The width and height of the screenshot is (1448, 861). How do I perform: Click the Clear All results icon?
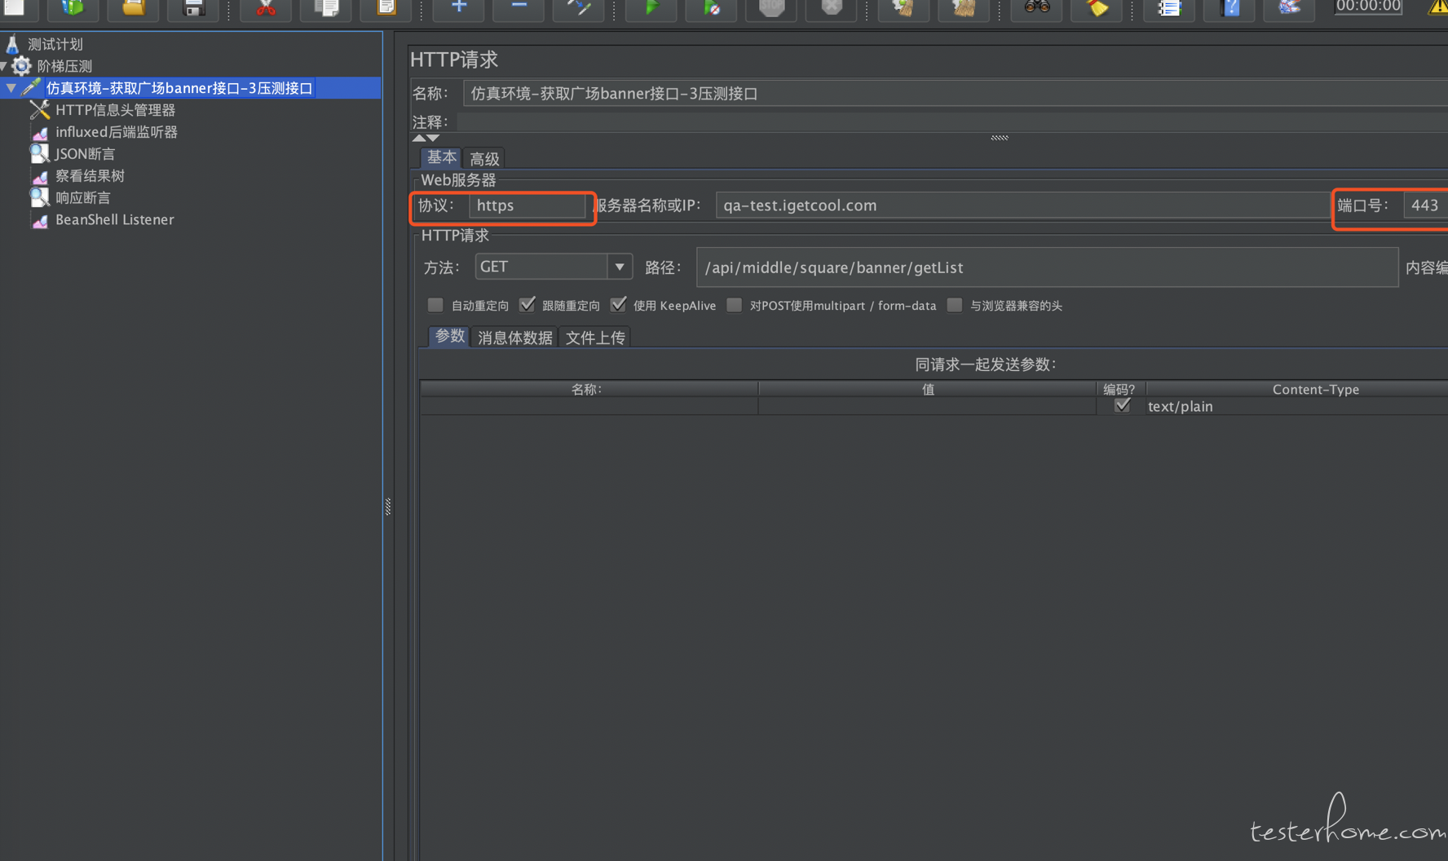[x=964, y=7]
